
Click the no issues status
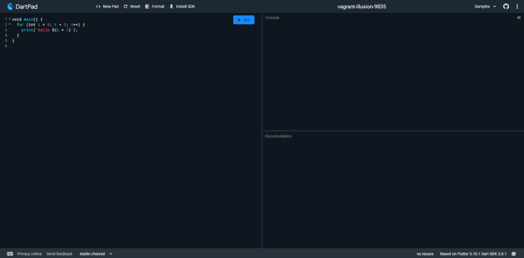(425, 254)
